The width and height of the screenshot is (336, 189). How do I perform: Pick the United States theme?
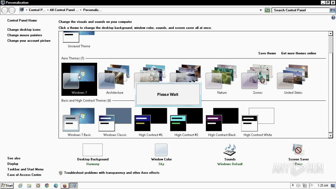pos(293,79)
